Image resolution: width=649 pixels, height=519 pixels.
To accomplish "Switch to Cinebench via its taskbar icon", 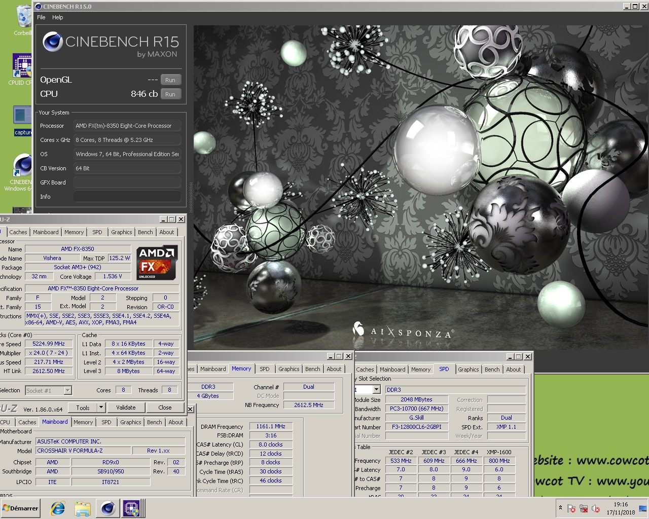I will click(x=107, y=508).
